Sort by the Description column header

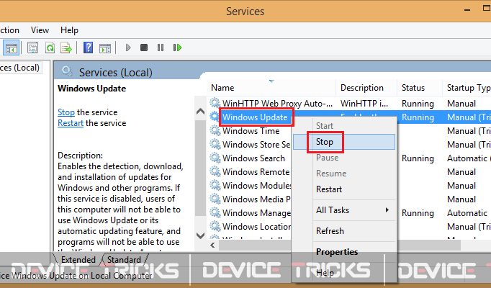click(x=366, y=88)
